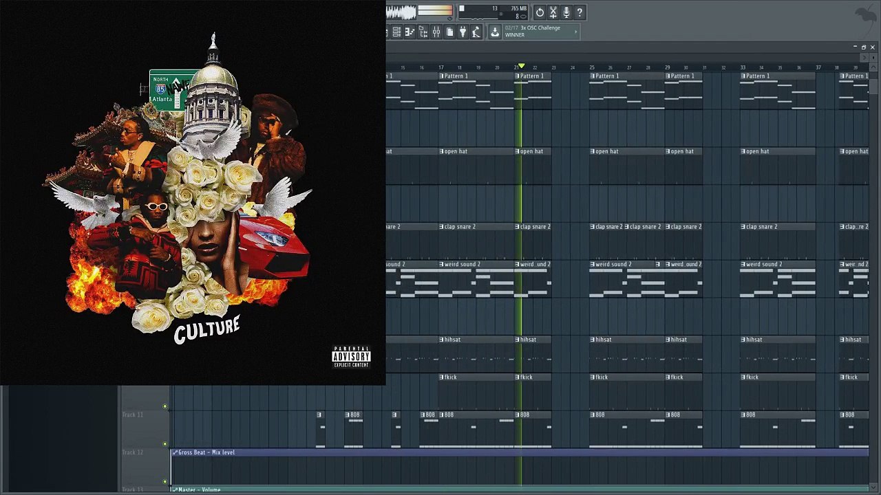This screenshot has width=881, height=495.
Task: Open clip menu icon of fkick at bar 33
Action: point(745,377)
